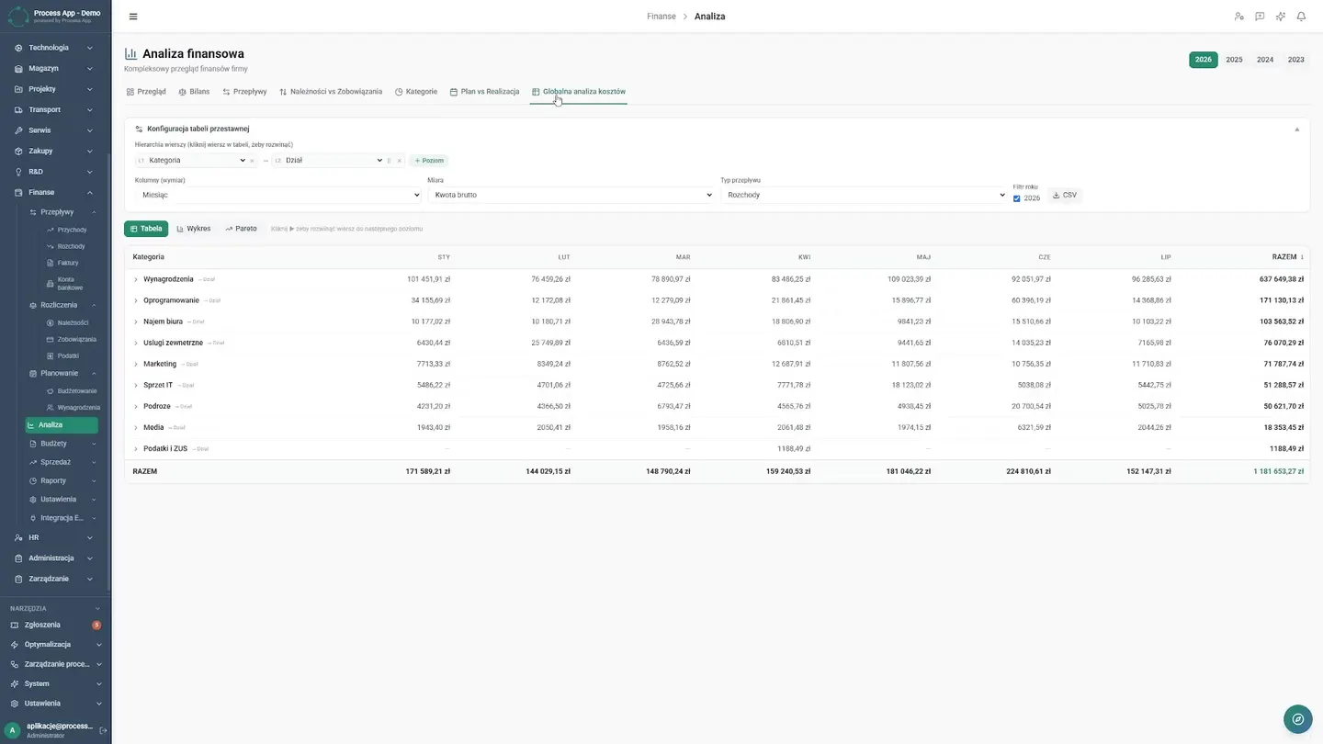
Task: Click the Finanse breadcrumb link
Action: point(661,17)
